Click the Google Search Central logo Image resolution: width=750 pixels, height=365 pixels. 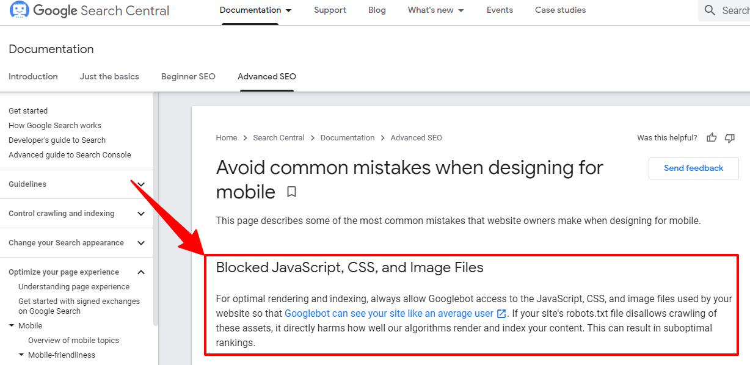[89, 10]
